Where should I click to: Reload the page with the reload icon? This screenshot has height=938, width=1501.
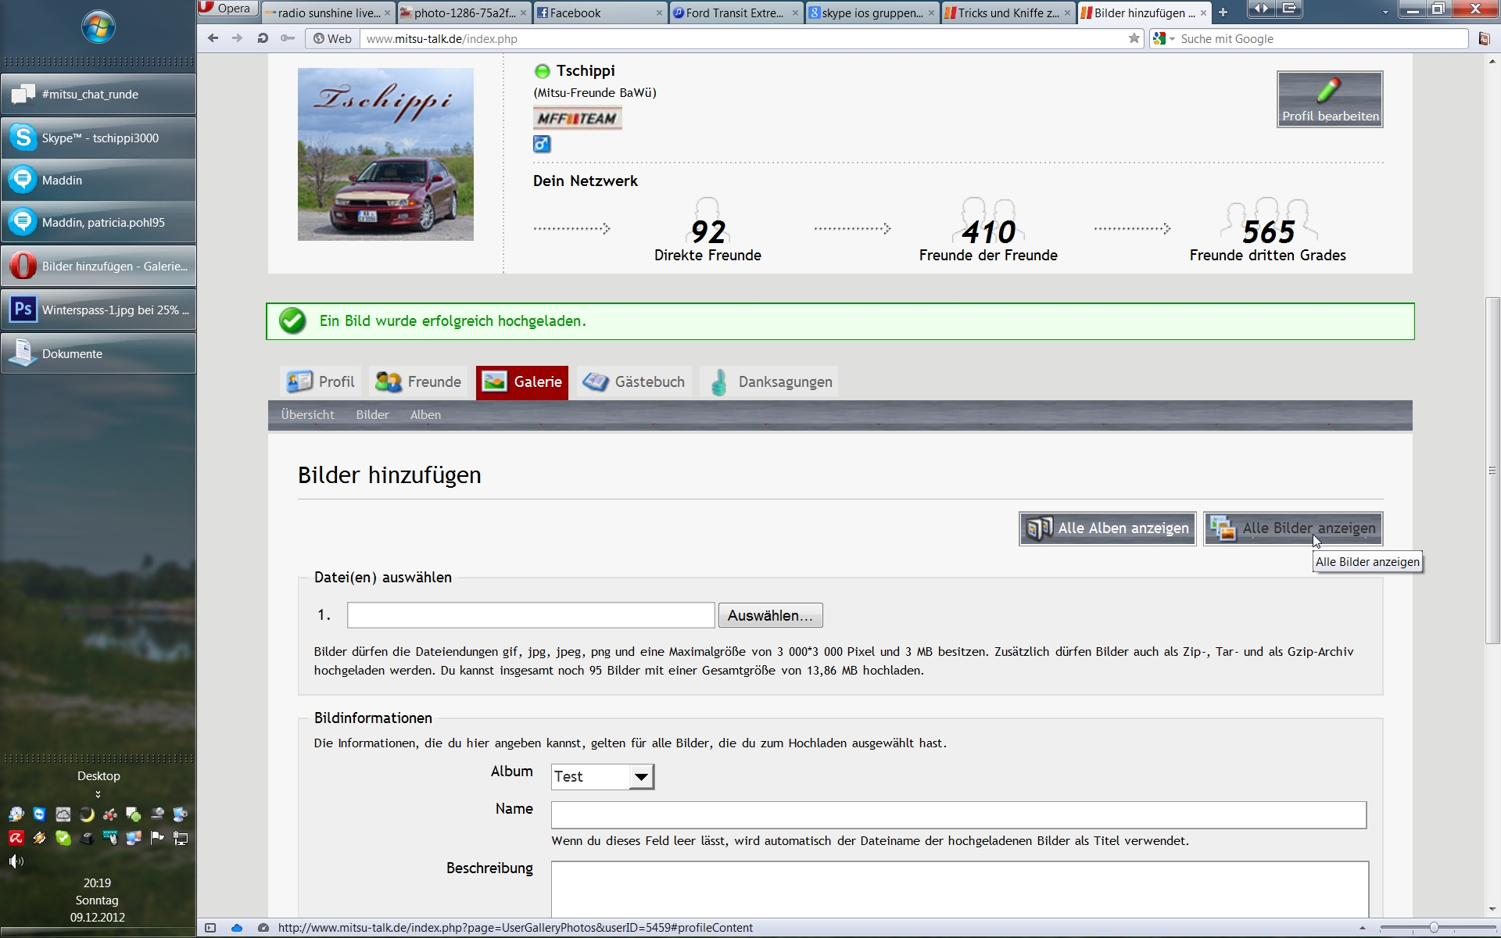(x=263, y=38)
